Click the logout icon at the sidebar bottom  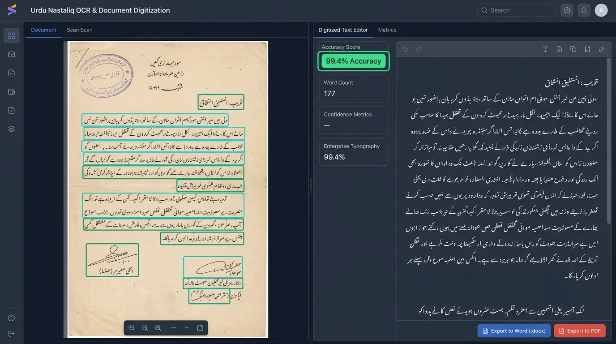coord(12,334)
